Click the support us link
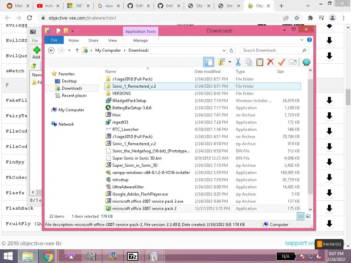Screen dimensions: 351x263 300,243
